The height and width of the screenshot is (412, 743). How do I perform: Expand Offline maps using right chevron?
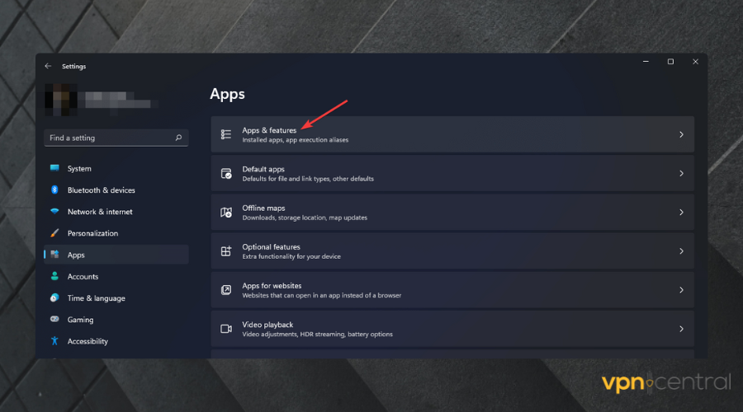[x=681, y=212]
